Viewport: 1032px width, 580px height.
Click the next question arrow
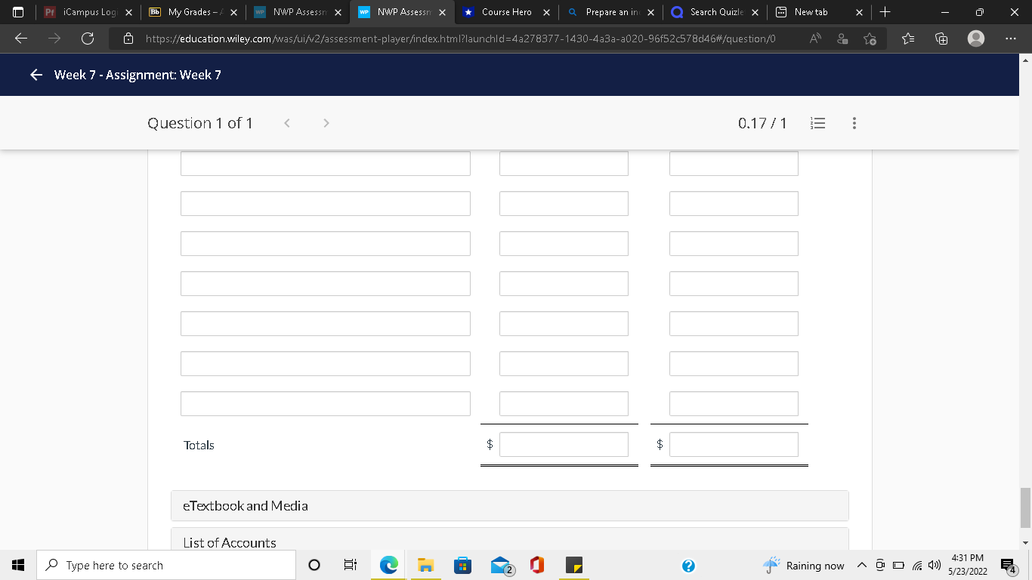(x=326, y=122)
